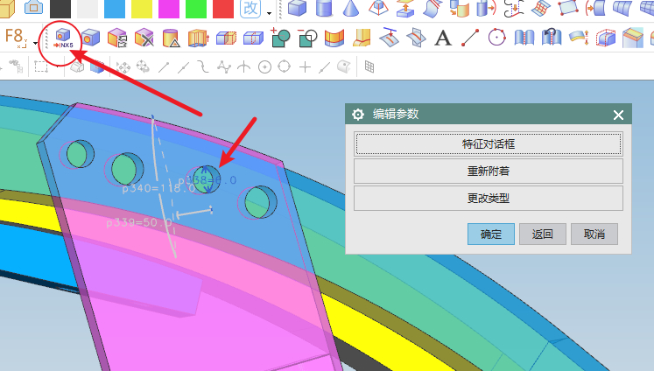Viewport: 654px width, 371px height.
Task: Confirm with 确定 button
Action: coord(491,234)
